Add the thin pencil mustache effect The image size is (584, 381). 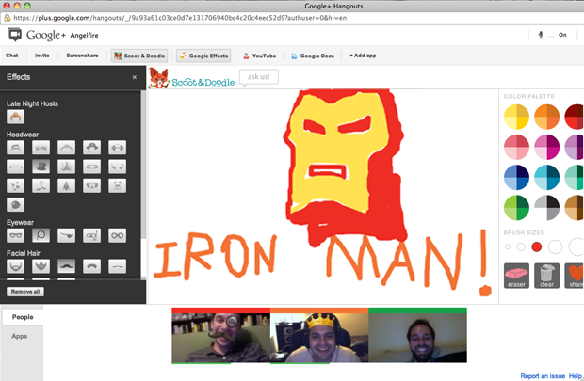point(117,266)
